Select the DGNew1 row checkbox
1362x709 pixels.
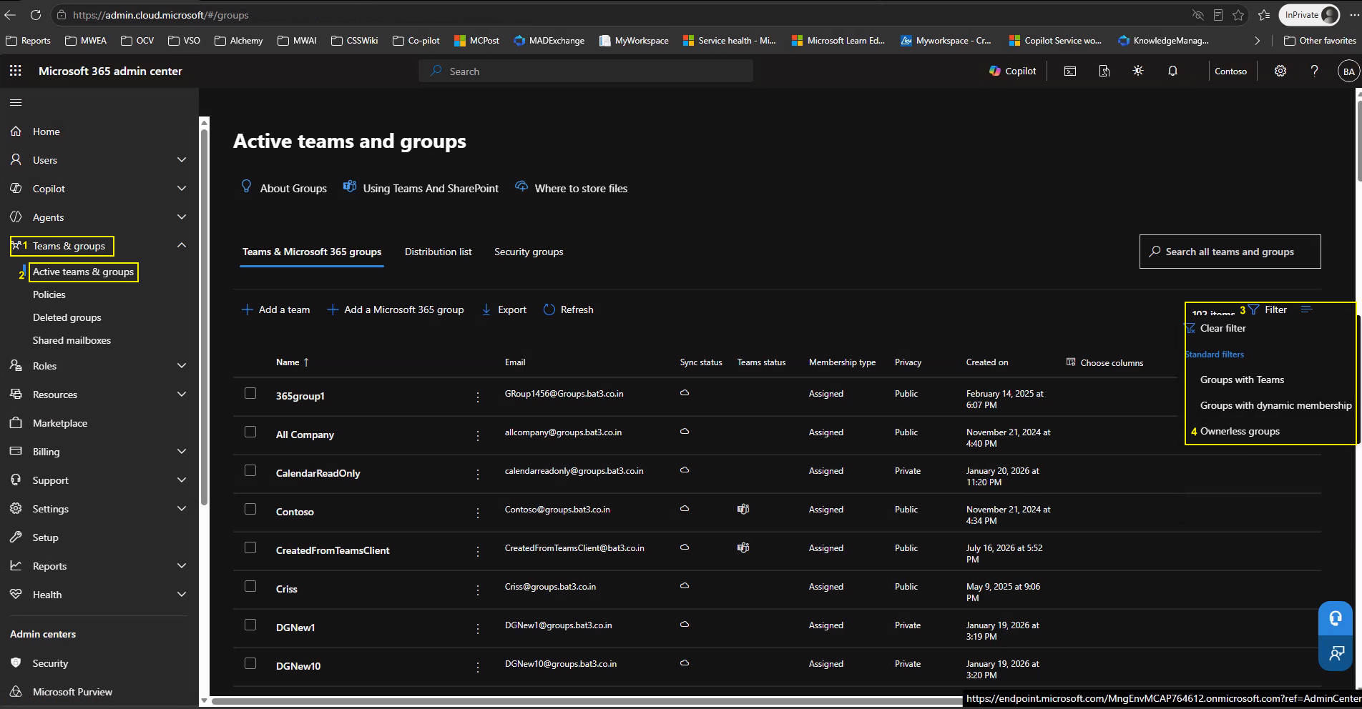pyautogui.click(x=250, y=625)
